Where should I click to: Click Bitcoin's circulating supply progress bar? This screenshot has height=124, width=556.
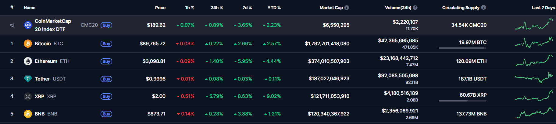[x=462, y=48]
